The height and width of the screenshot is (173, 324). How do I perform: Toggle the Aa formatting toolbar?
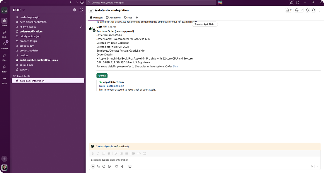(98, 166)
